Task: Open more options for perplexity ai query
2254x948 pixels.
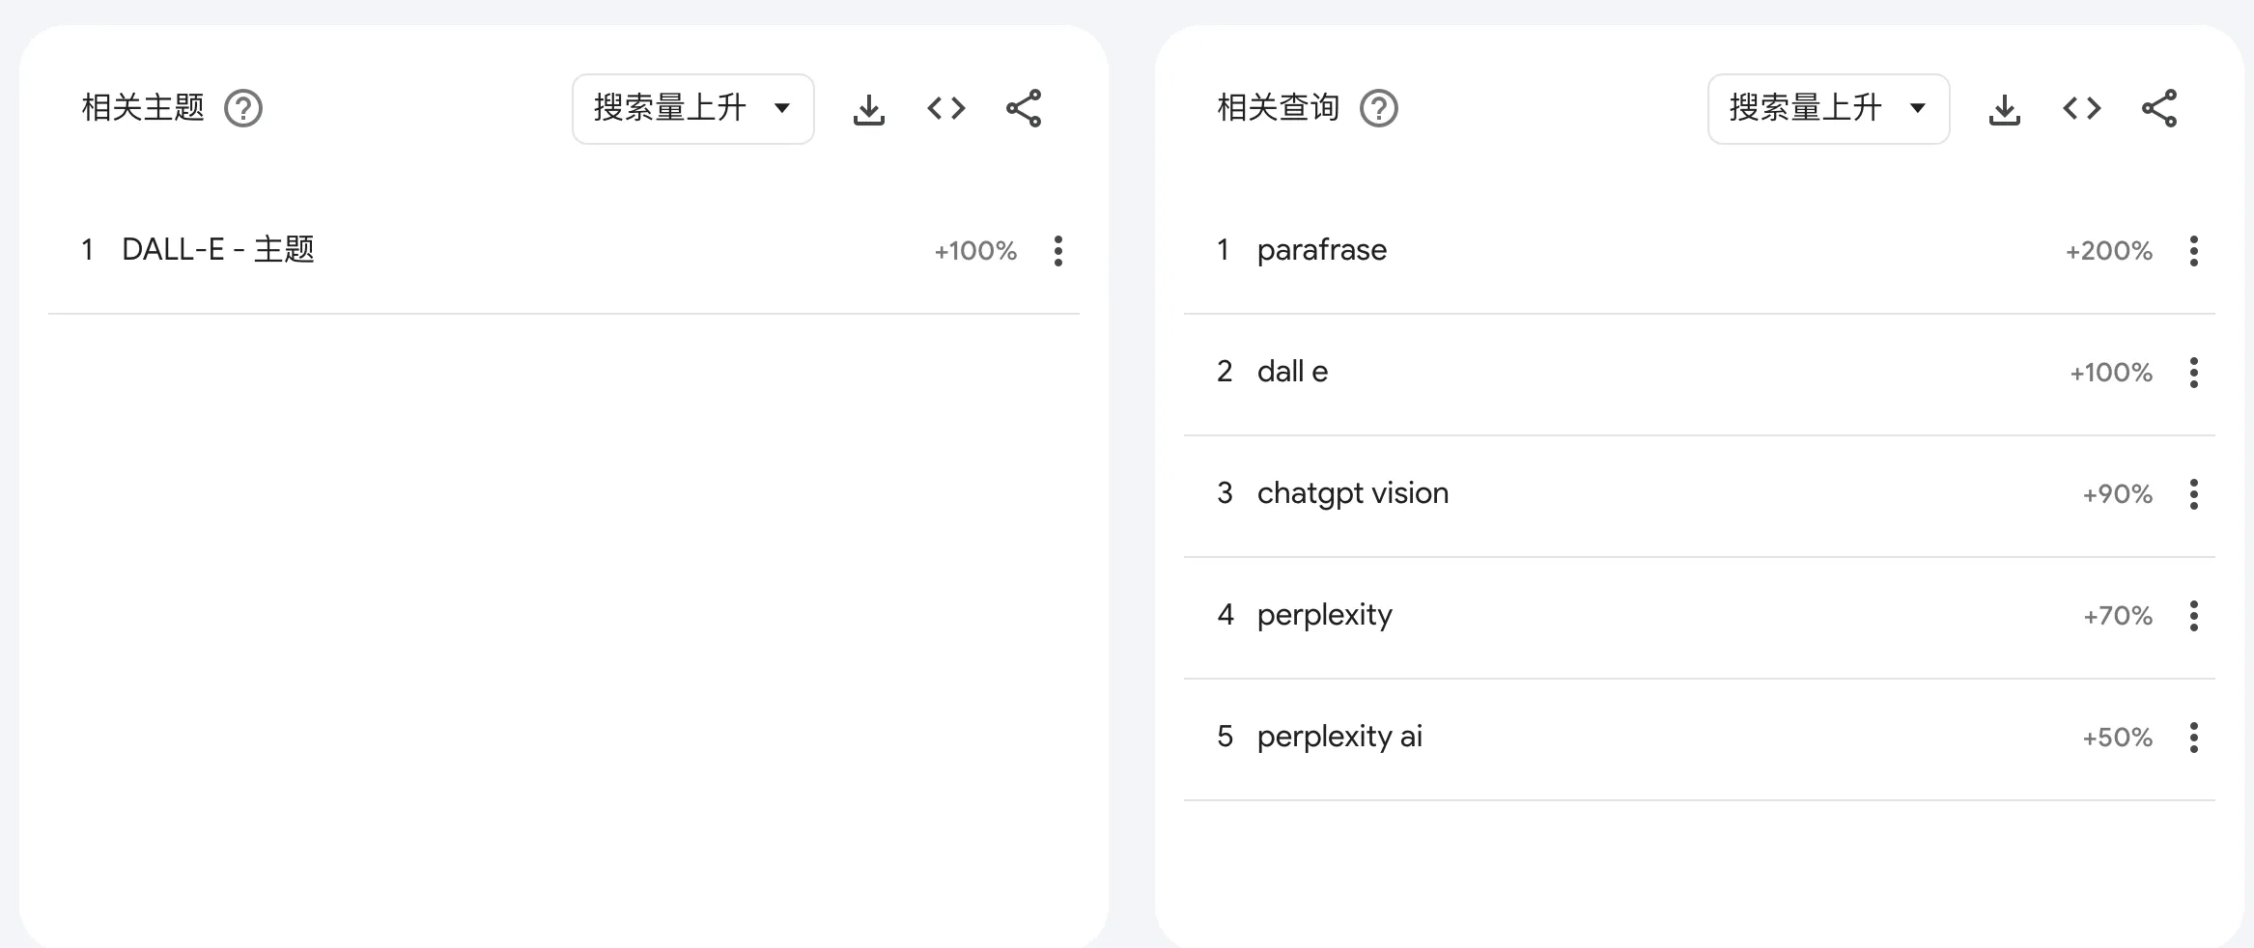Action: click(2194, 738)
